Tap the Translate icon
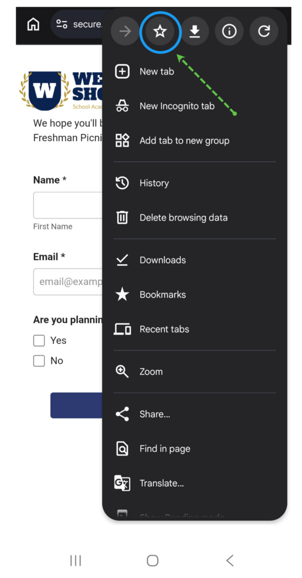Image resolution: width=302 pixels, height=578 pixels. (122, 483)
